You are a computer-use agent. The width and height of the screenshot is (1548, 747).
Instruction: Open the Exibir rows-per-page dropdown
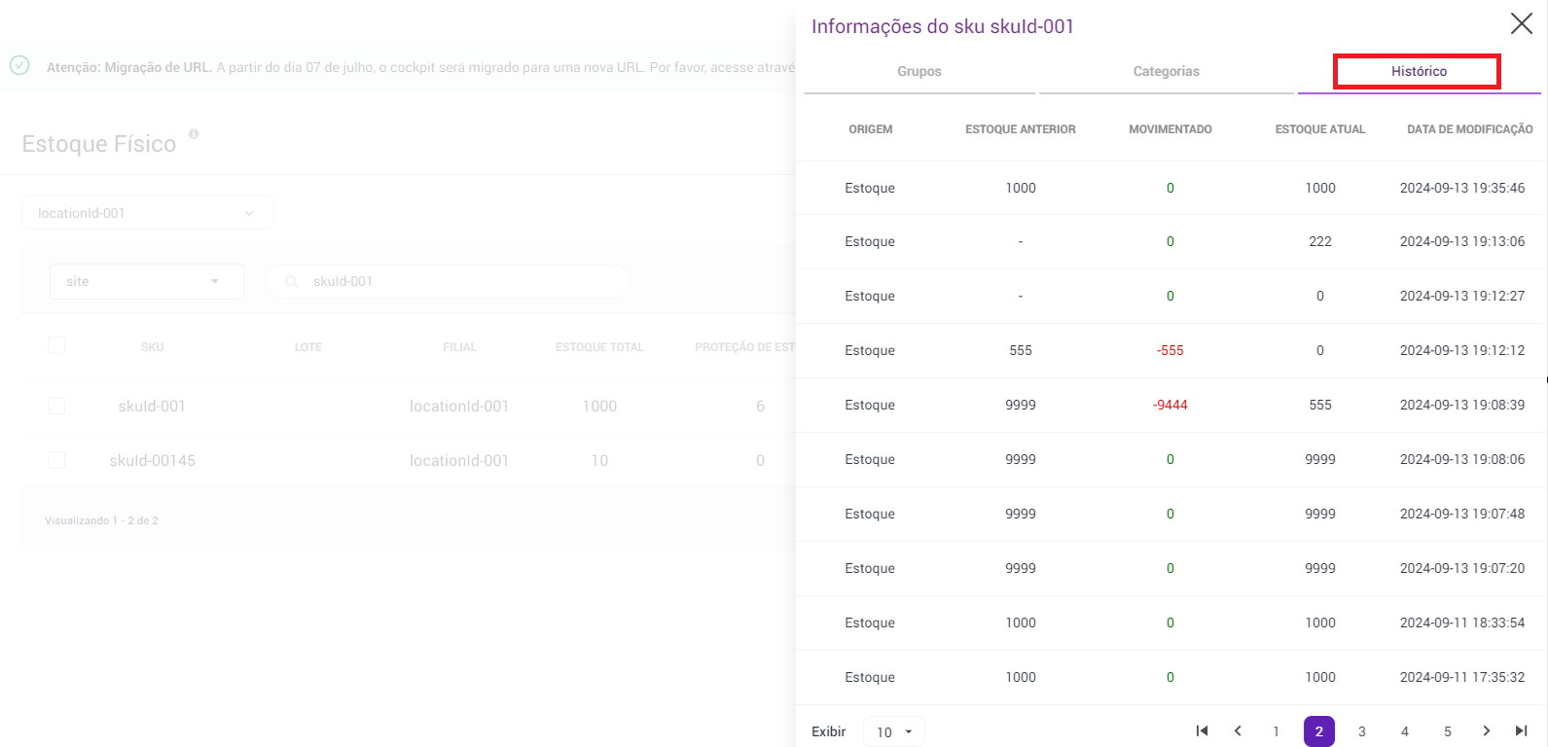pos(893,731)
